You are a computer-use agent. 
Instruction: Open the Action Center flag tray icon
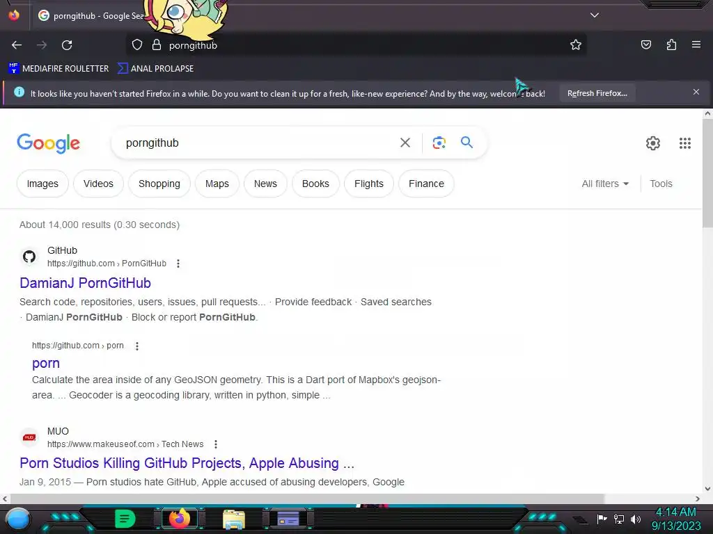(602, 519)
